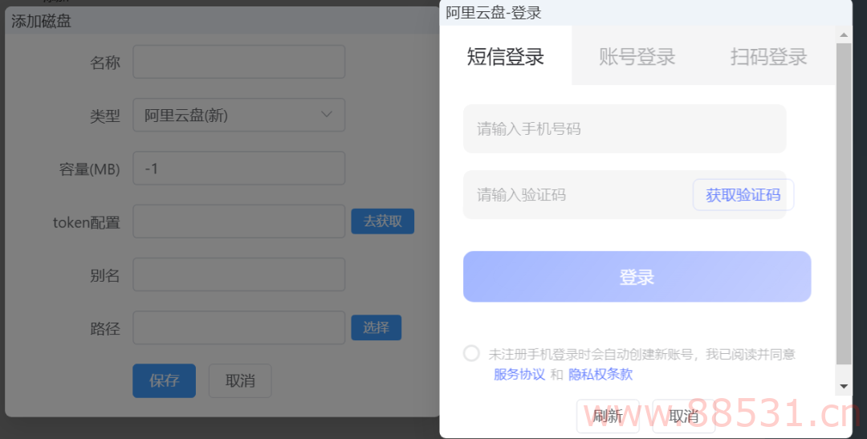Viewport: 867px width, 439px height.
Task: Click the login window vertical scrollbar thumb
Action: click(844, 204)
